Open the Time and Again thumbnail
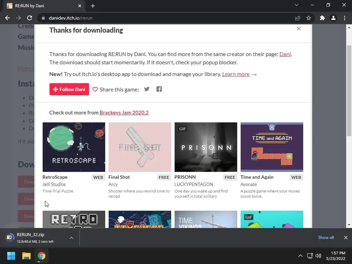The image size is (352, 264). 272,147
